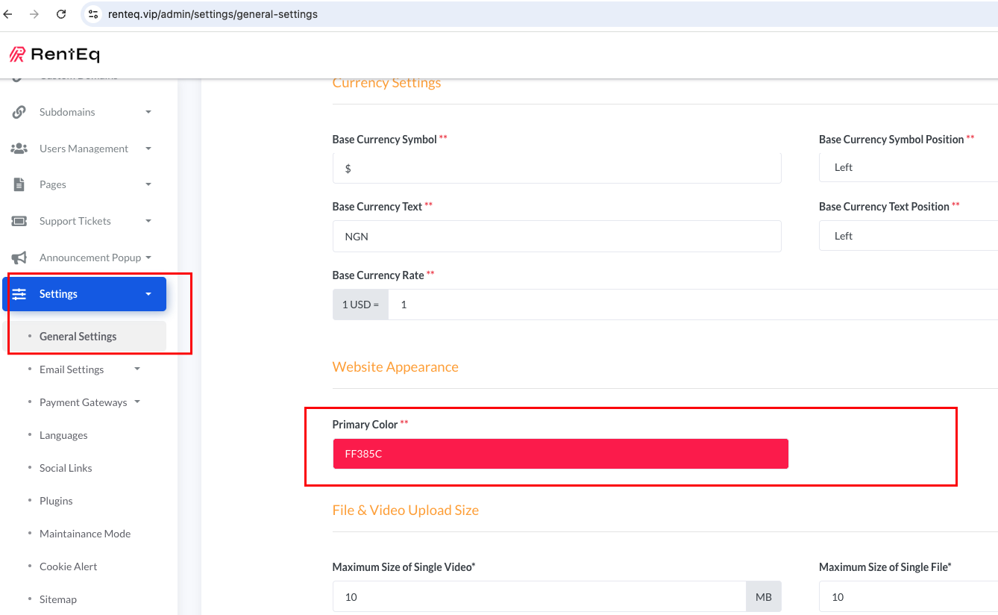Screen dimensions: 998x615
Task: Click the RentEq logo icon
Action: [x=17, y=54]
